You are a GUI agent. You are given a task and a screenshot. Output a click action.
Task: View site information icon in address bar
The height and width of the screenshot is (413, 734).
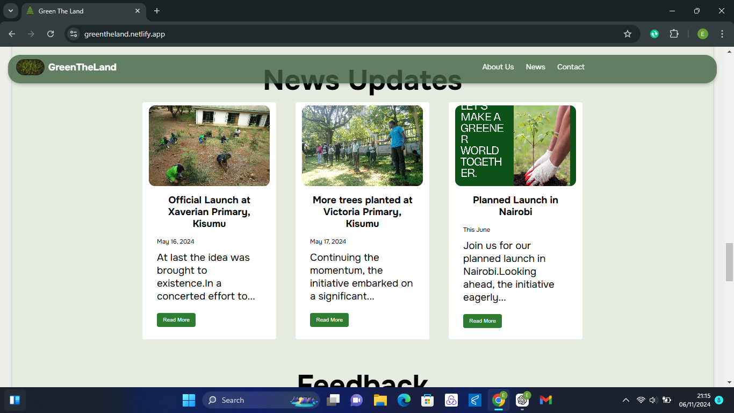pos(74,34)
